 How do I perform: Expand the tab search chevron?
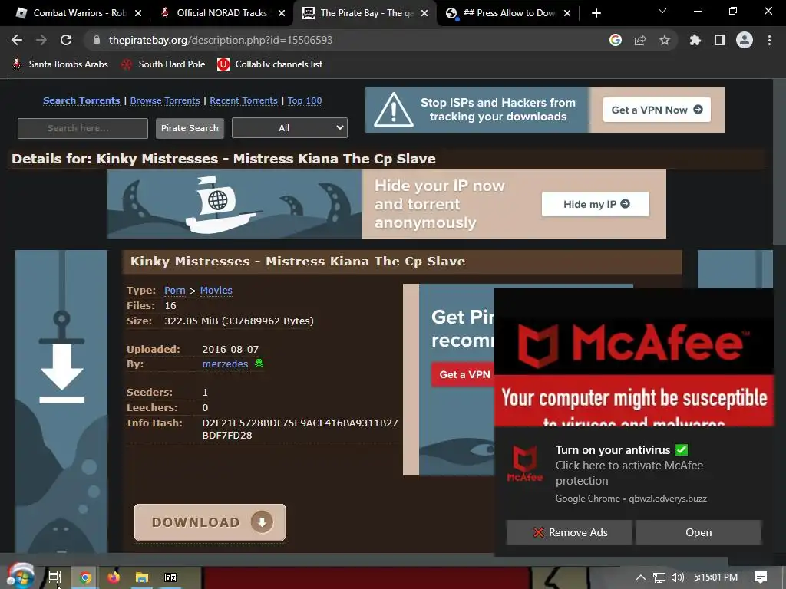(662, 11)
